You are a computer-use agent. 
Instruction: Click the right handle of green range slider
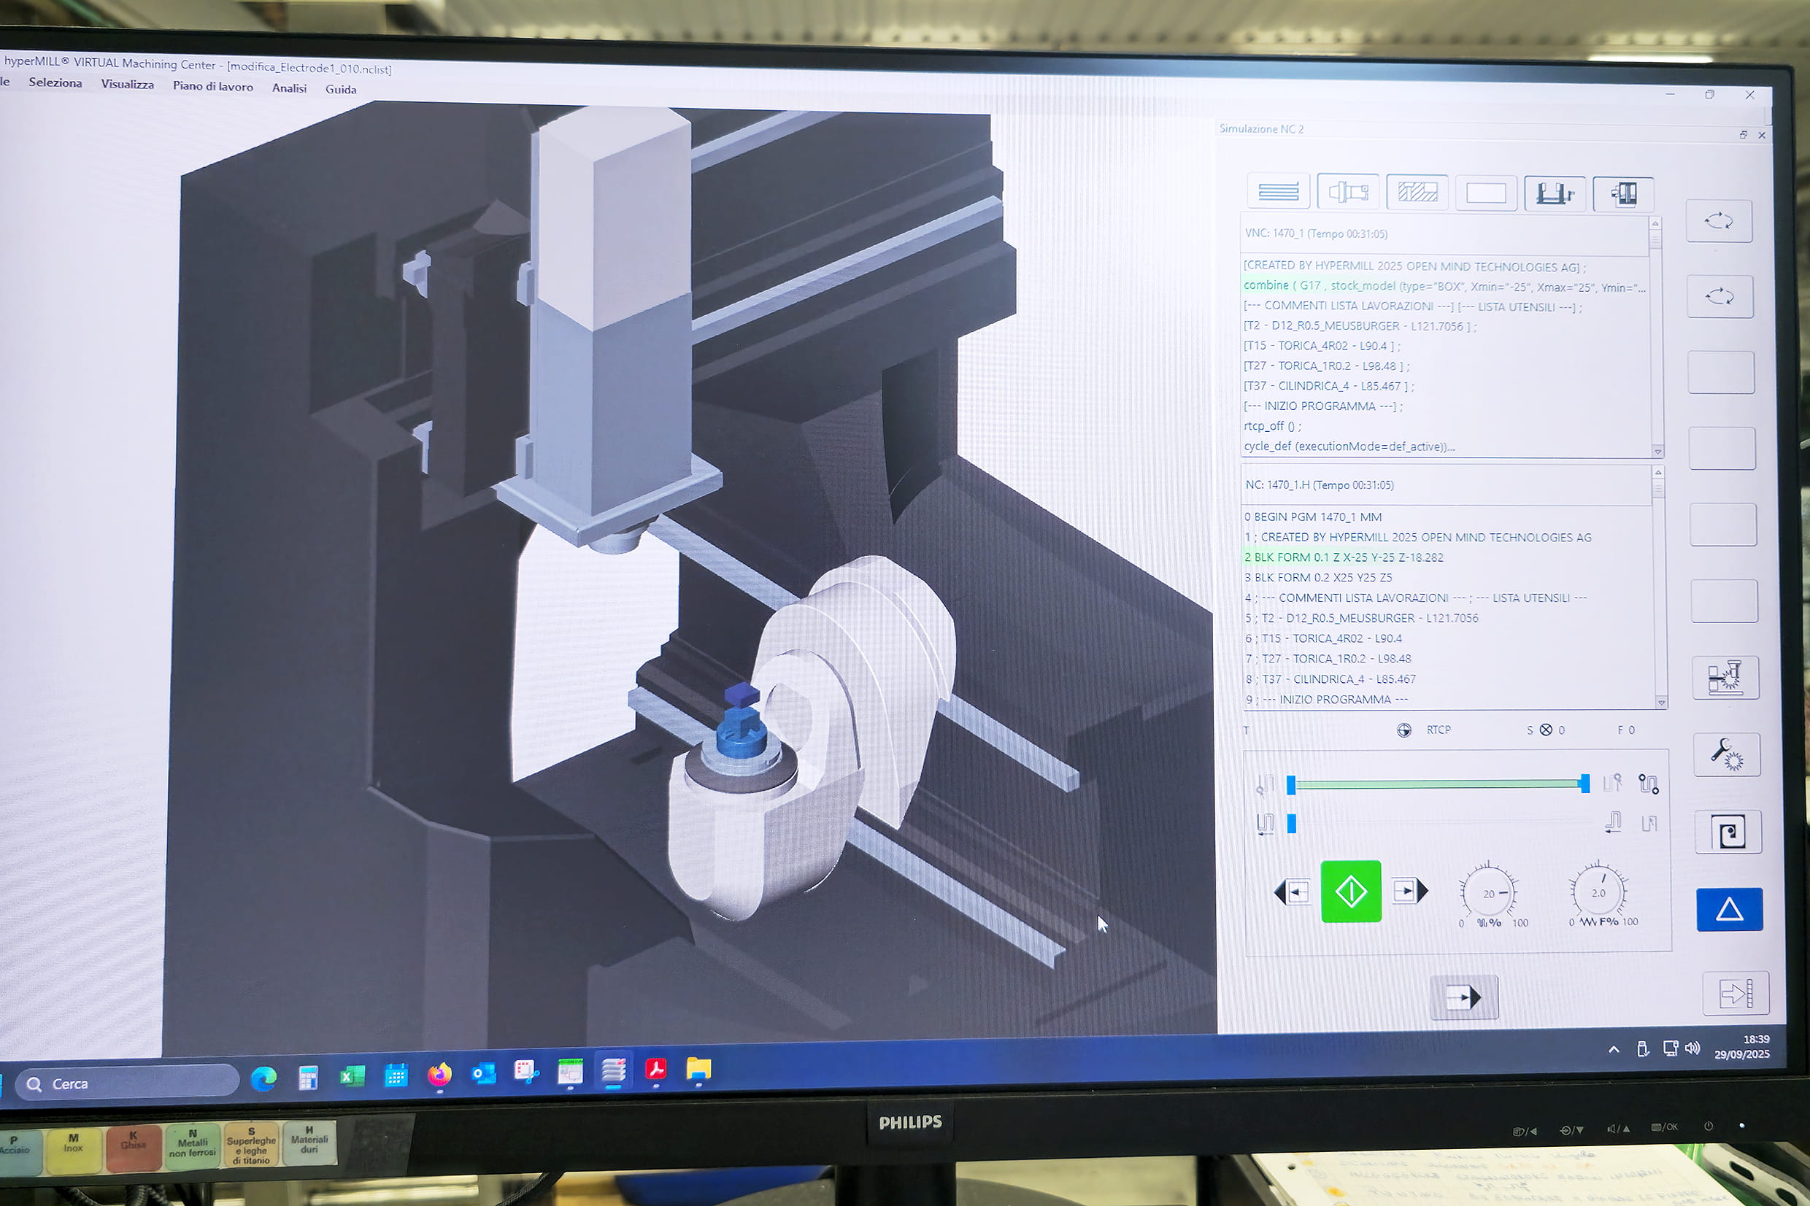(x=1584, y=784)
